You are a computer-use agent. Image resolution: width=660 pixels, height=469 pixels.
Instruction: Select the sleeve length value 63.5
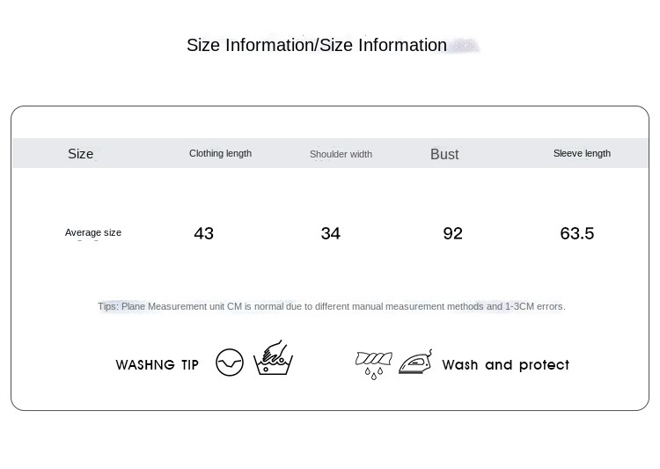coord(577,233)
